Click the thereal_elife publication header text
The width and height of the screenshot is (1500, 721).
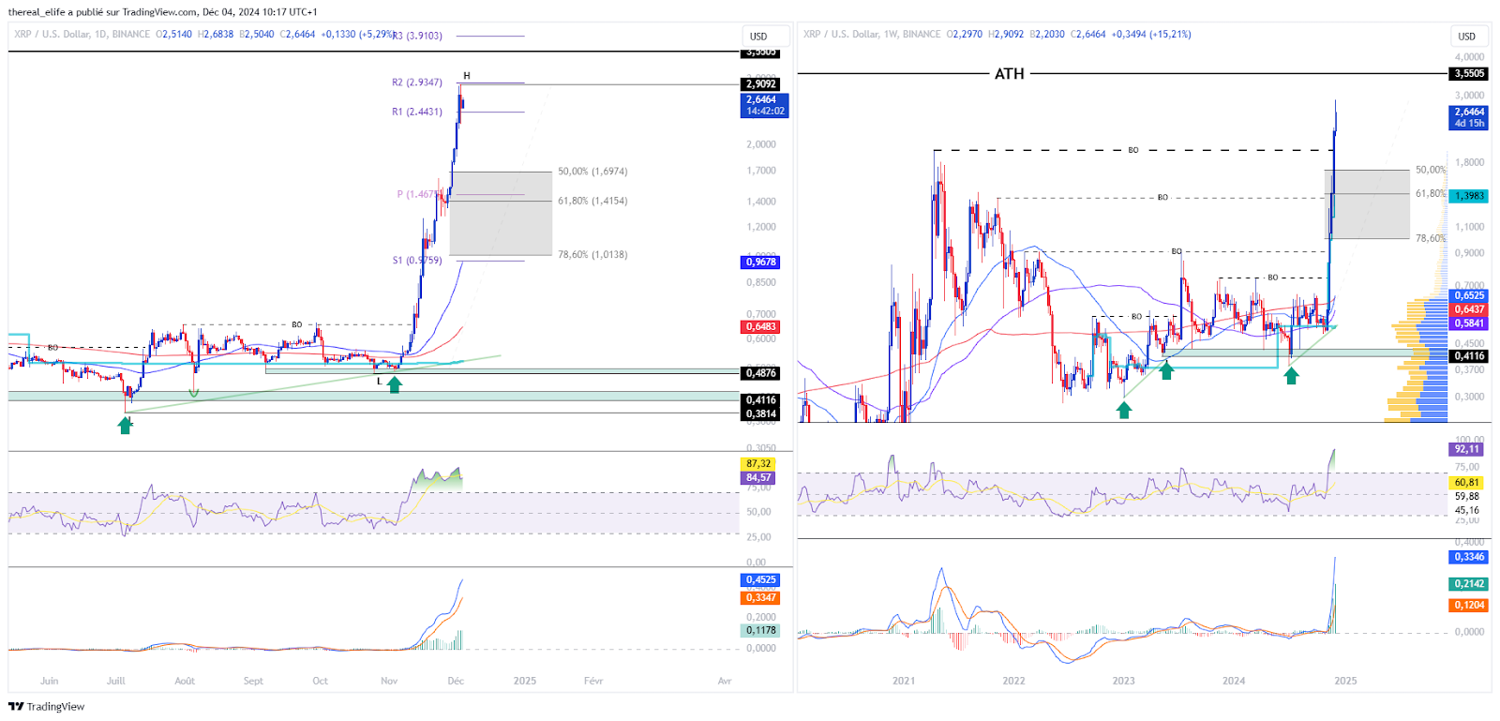tap(162, 12)
